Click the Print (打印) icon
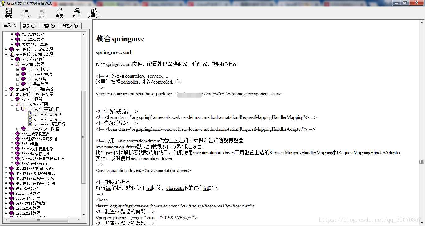425x226 pixels. (77, 11)
